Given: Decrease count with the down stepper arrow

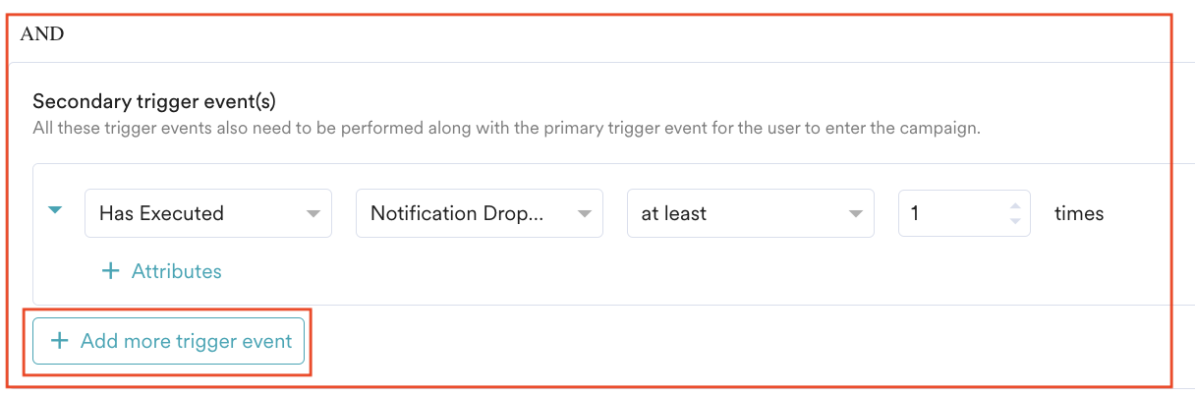Looking at the screenshot, I should pos(1015,220).
